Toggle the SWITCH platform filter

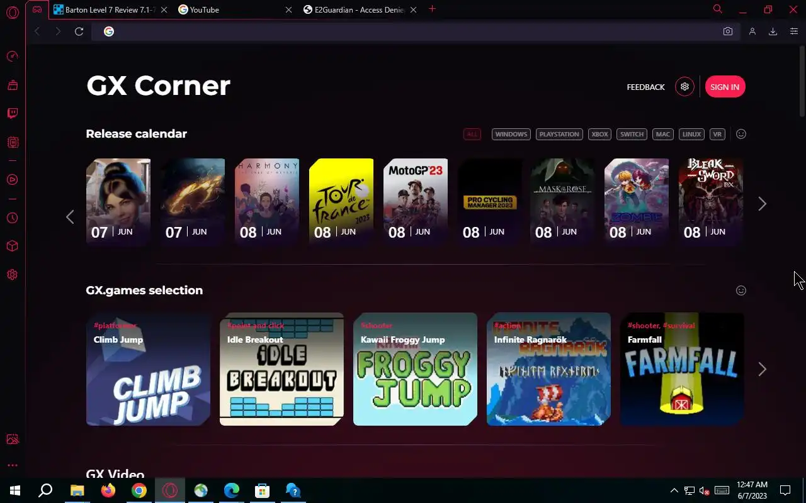coord(632,134)
